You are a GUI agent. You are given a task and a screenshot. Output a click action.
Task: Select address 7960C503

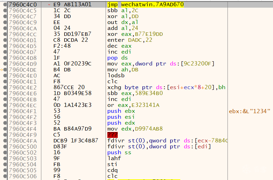(23, 158)
